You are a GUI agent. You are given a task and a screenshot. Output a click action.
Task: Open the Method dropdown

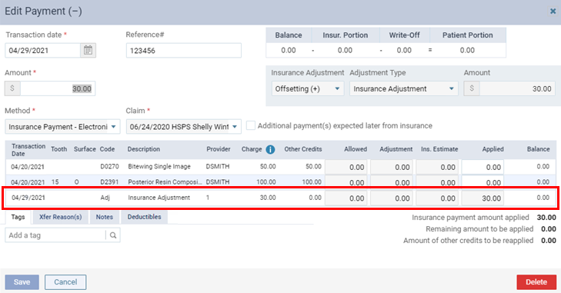62,127
